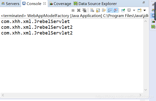The width and height of the screenshot is (156, 101).
Task: Click the vertical scrollbar up arrow
Action: pos(145,21)
